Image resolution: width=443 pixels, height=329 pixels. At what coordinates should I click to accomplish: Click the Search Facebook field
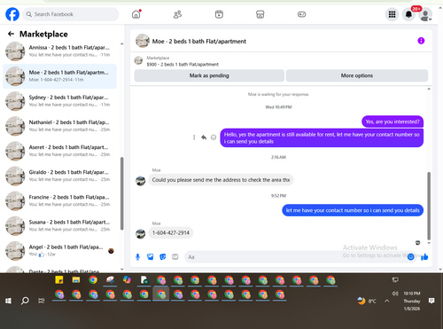[71, 14]
